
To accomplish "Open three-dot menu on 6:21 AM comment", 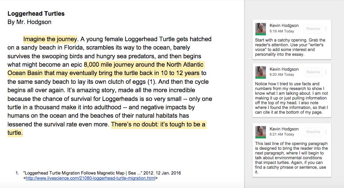I will coord(326,132).
